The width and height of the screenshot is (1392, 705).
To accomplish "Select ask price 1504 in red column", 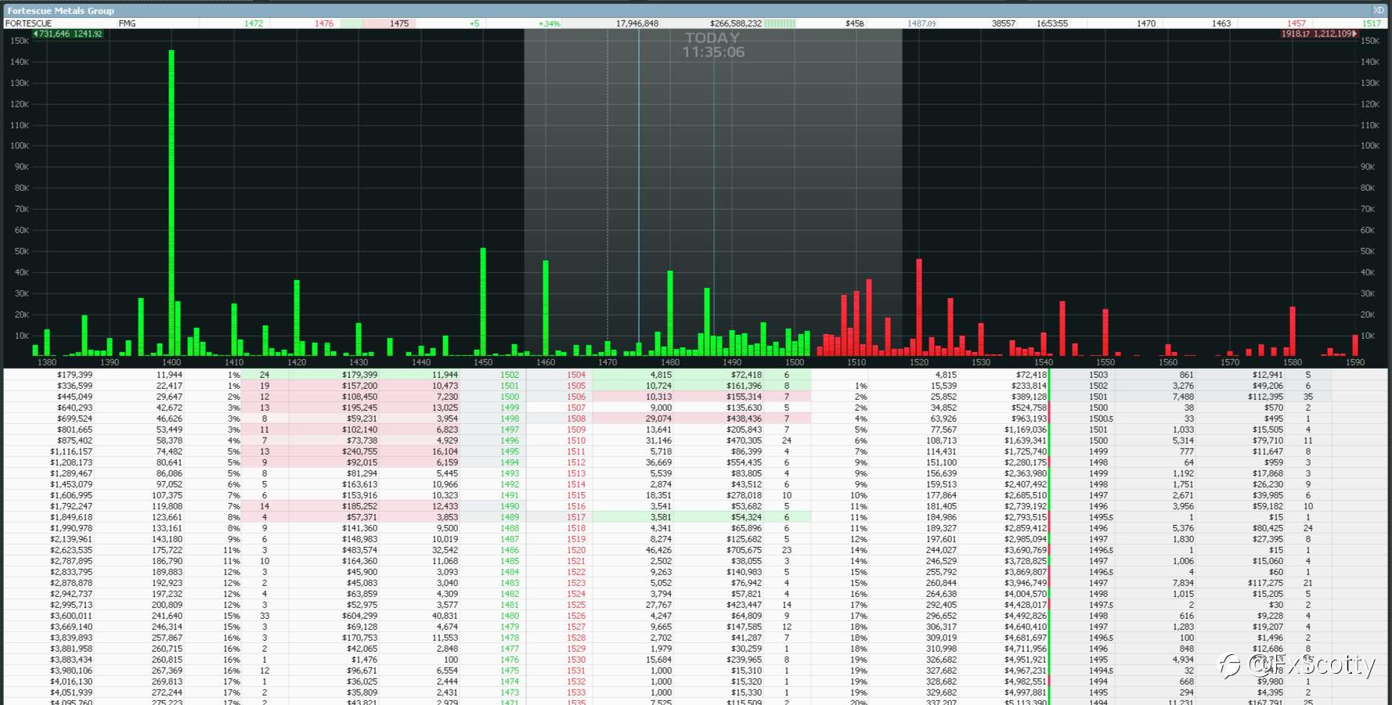I will 576,375.
